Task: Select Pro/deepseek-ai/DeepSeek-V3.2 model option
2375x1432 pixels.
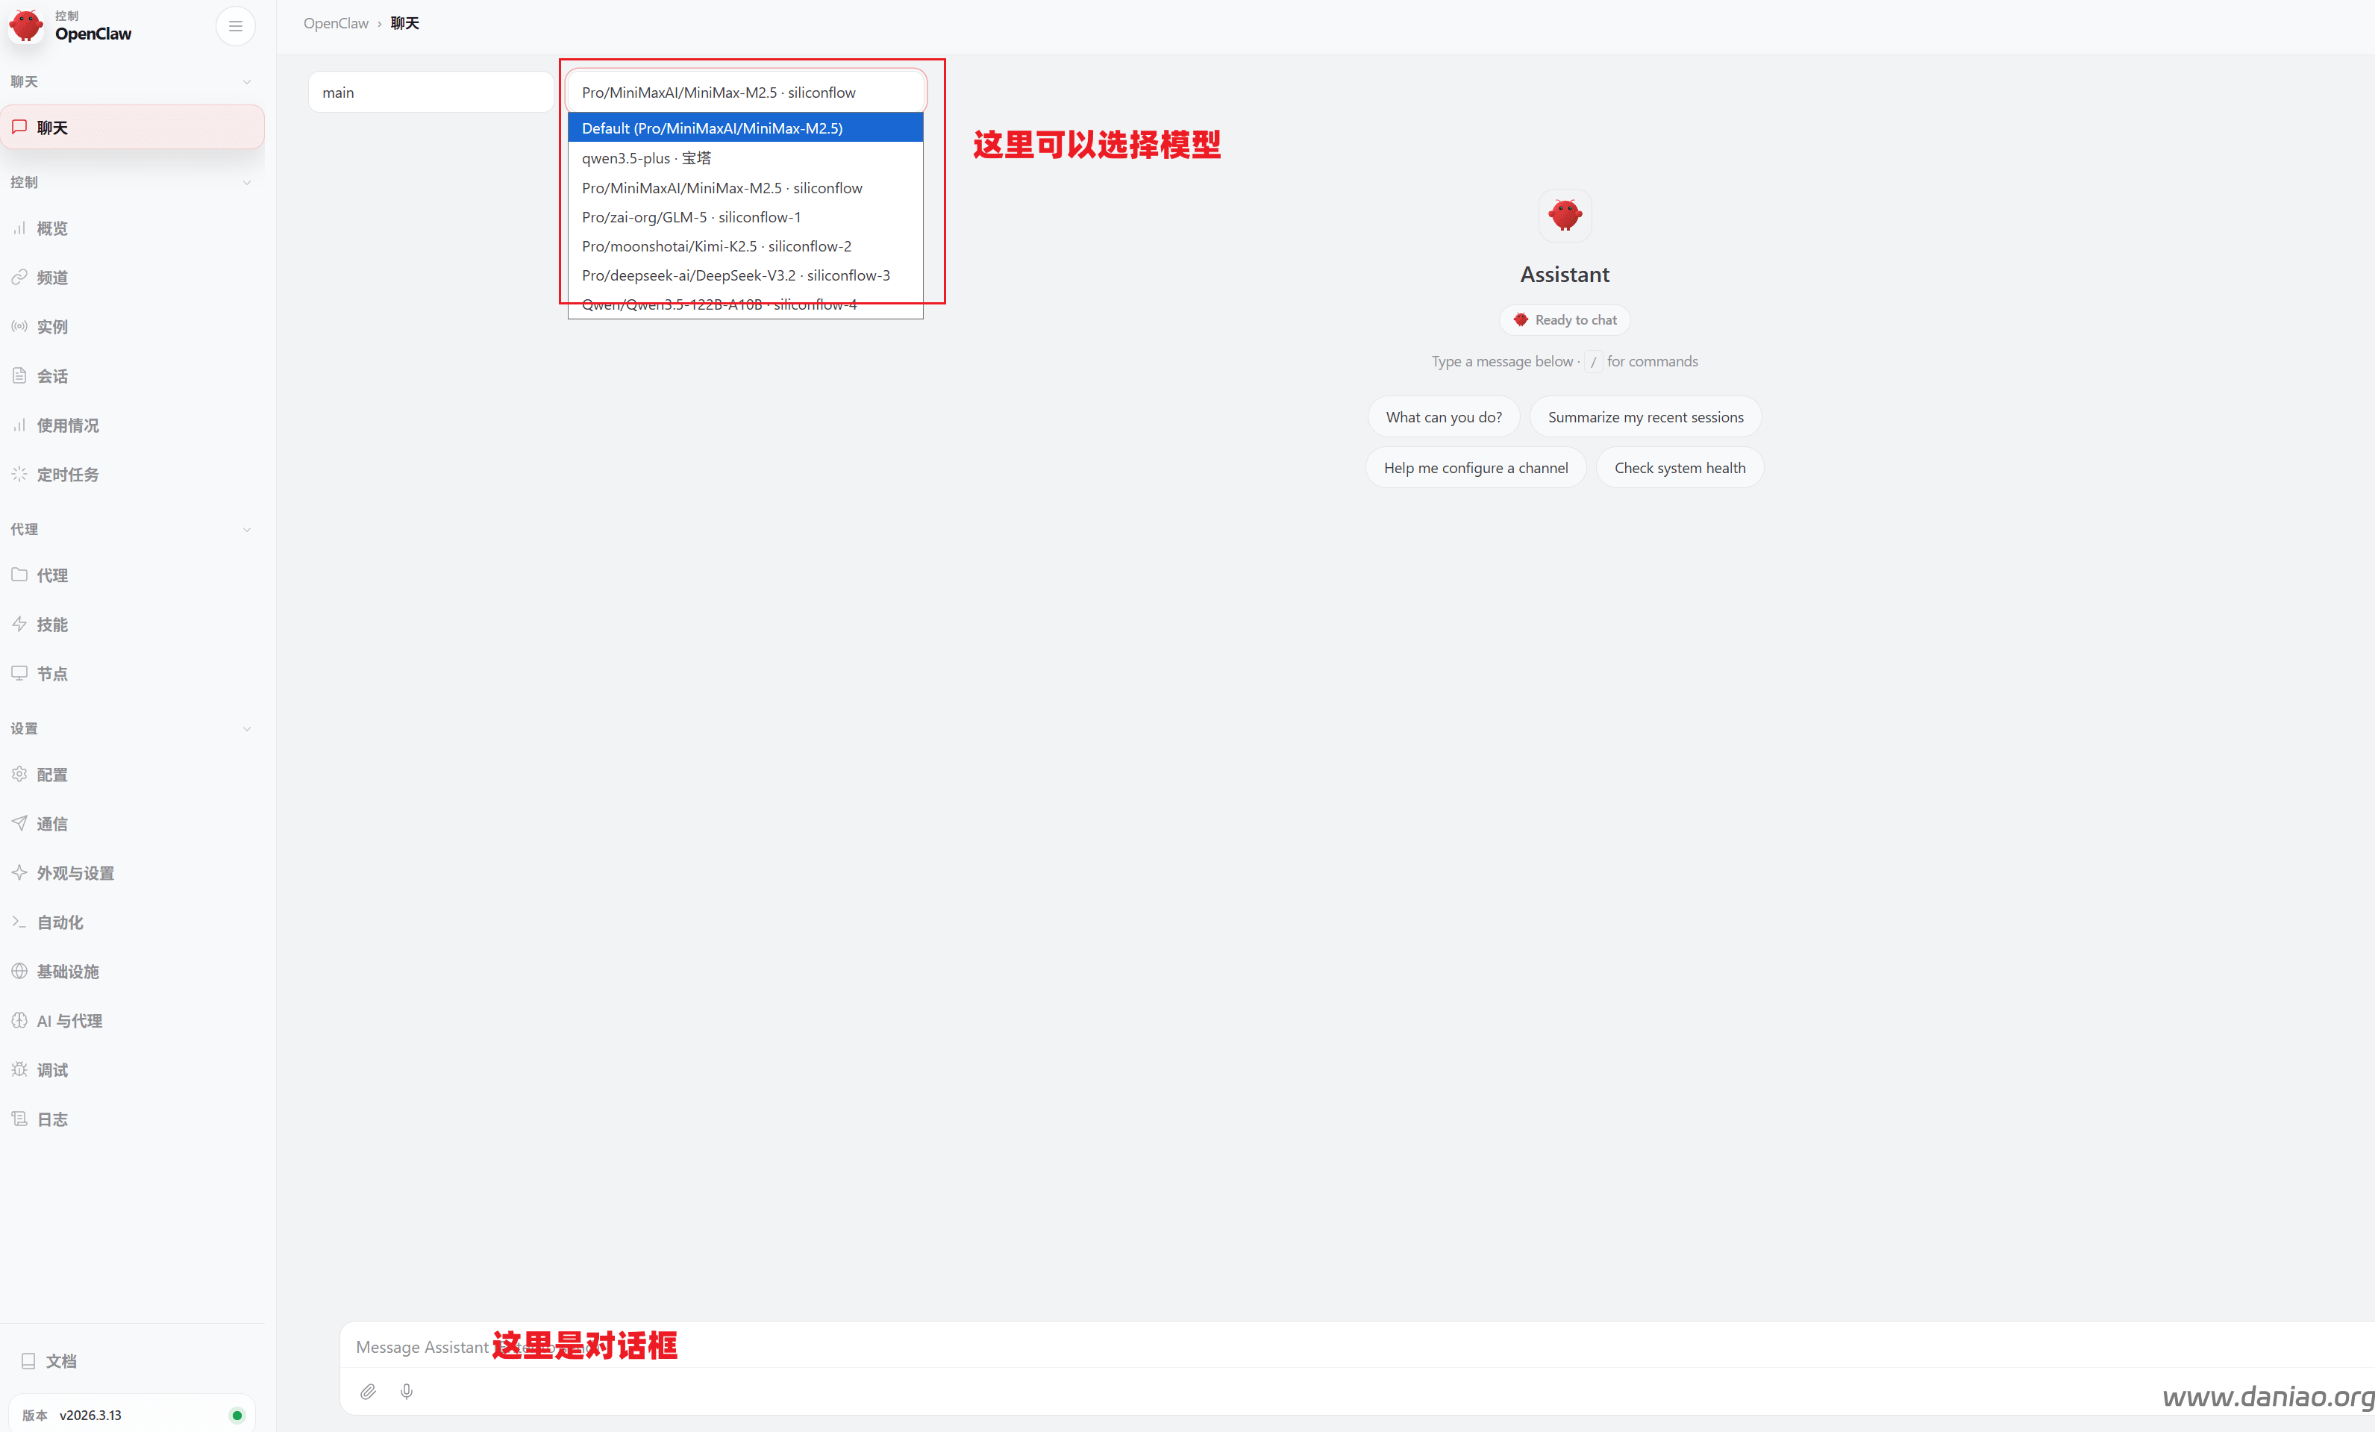Action: [x=736, y=275]
